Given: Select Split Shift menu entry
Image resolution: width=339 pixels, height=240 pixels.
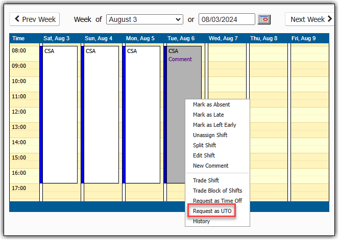Looking at the screenshot, I should coord(204,145).
